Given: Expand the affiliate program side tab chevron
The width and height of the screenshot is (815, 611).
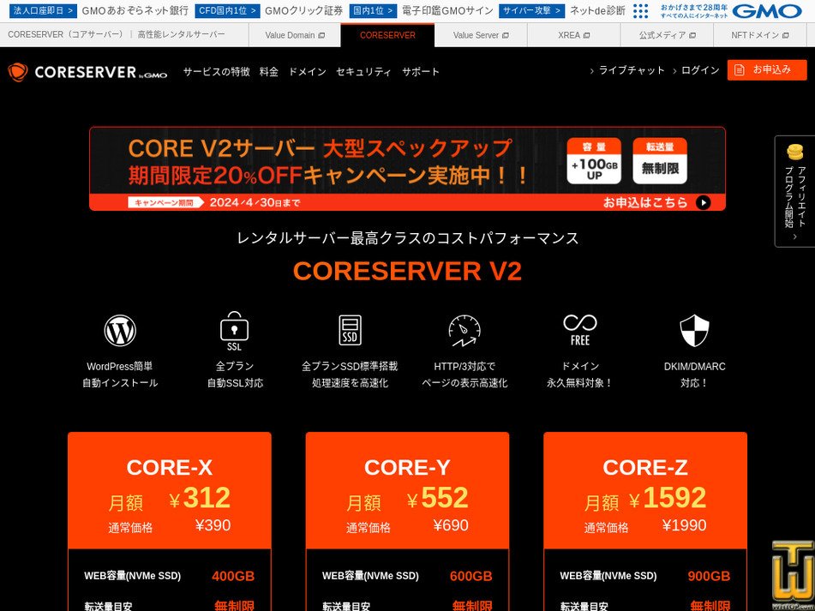Looking at the screenshot, I should pos(794,236).
